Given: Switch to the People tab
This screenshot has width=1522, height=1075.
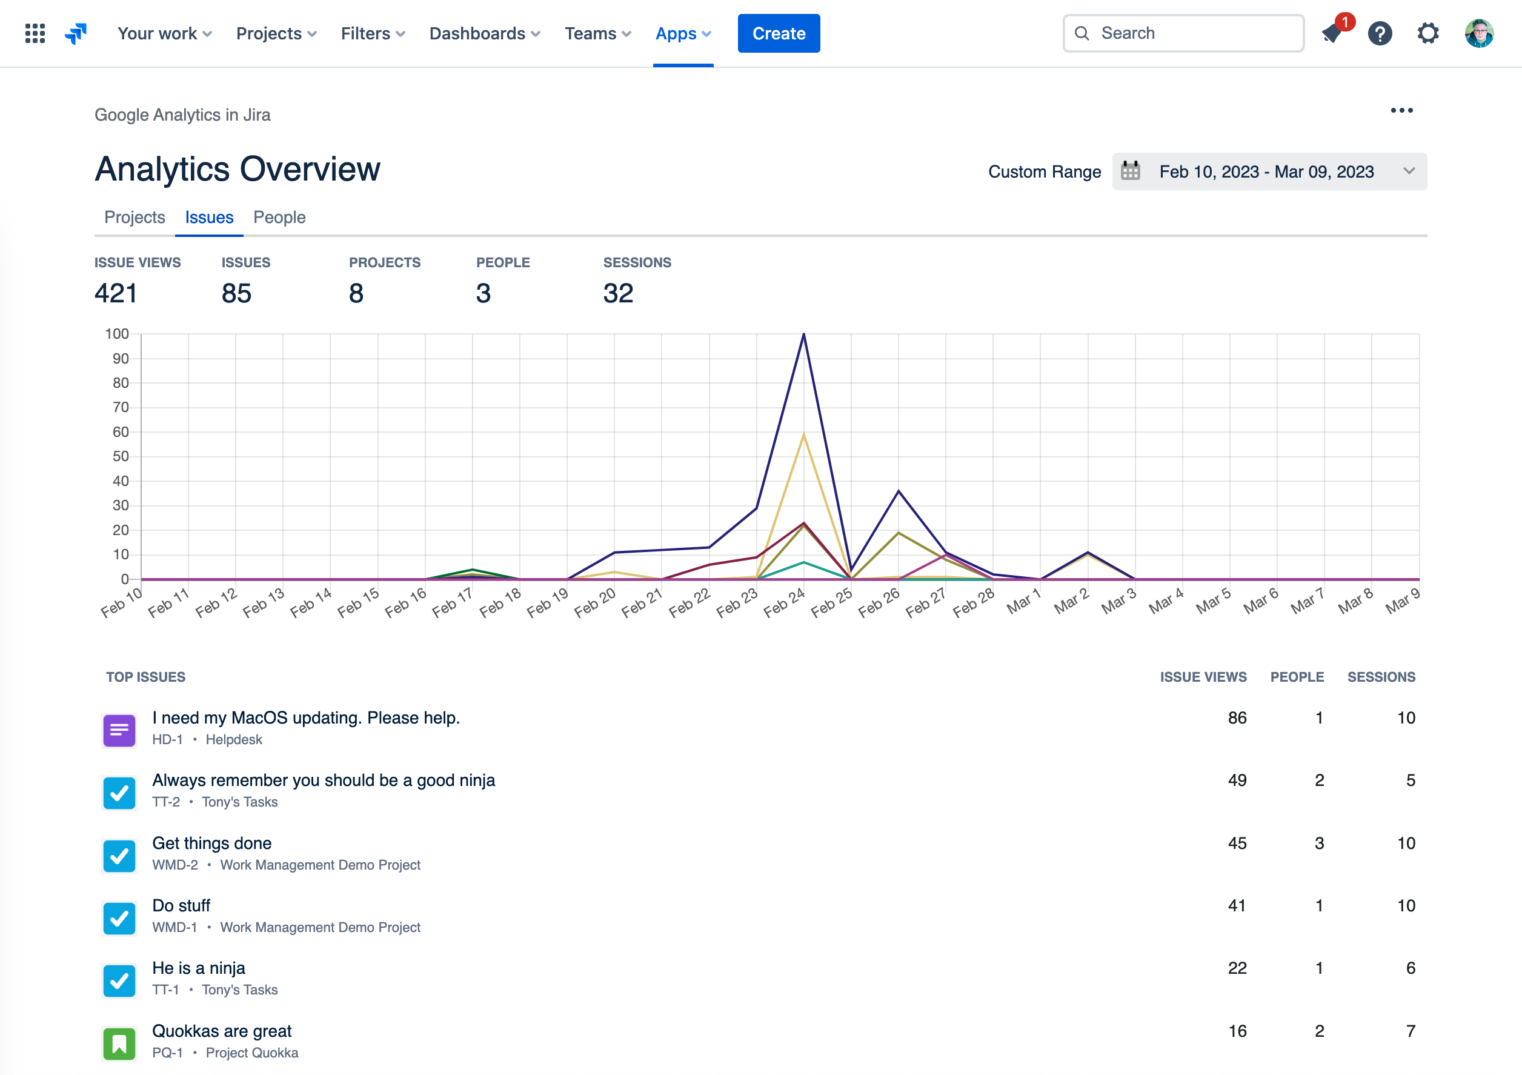Looking at the screenshot, I should 279,218.
